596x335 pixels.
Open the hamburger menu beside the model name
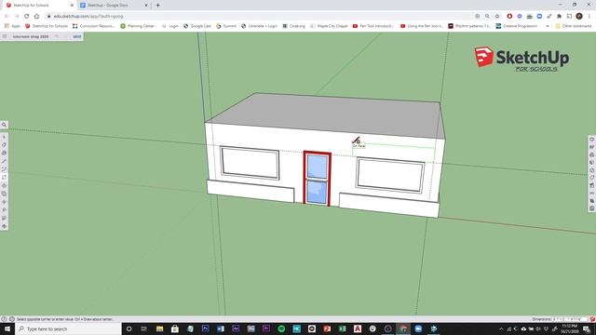point(5,36)
